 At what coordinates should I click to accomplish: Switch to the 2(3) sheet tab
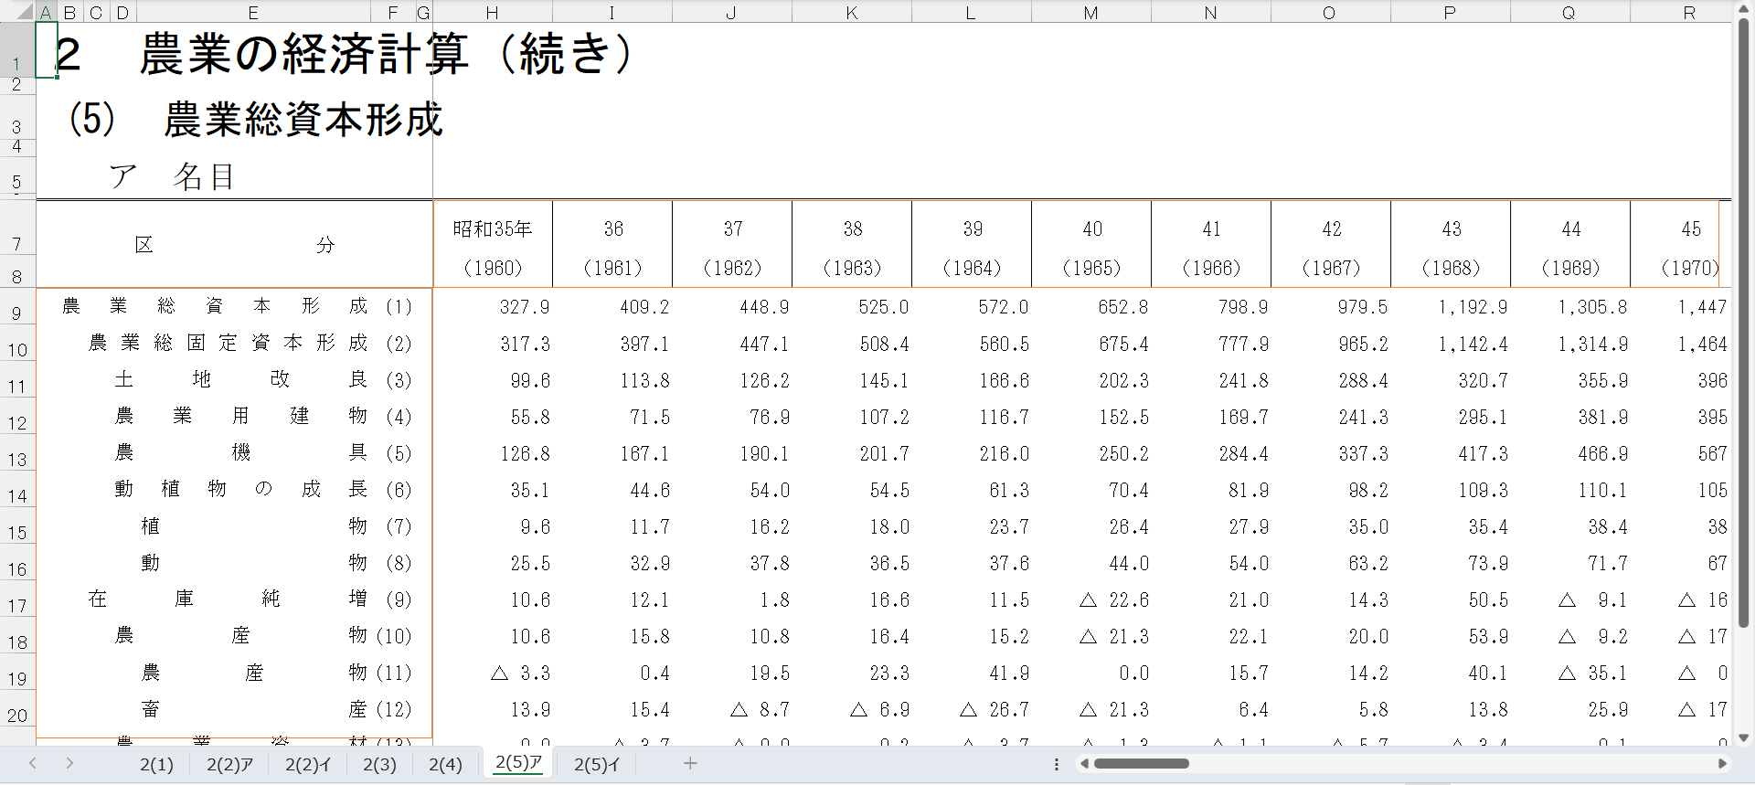tap(379, 764)
